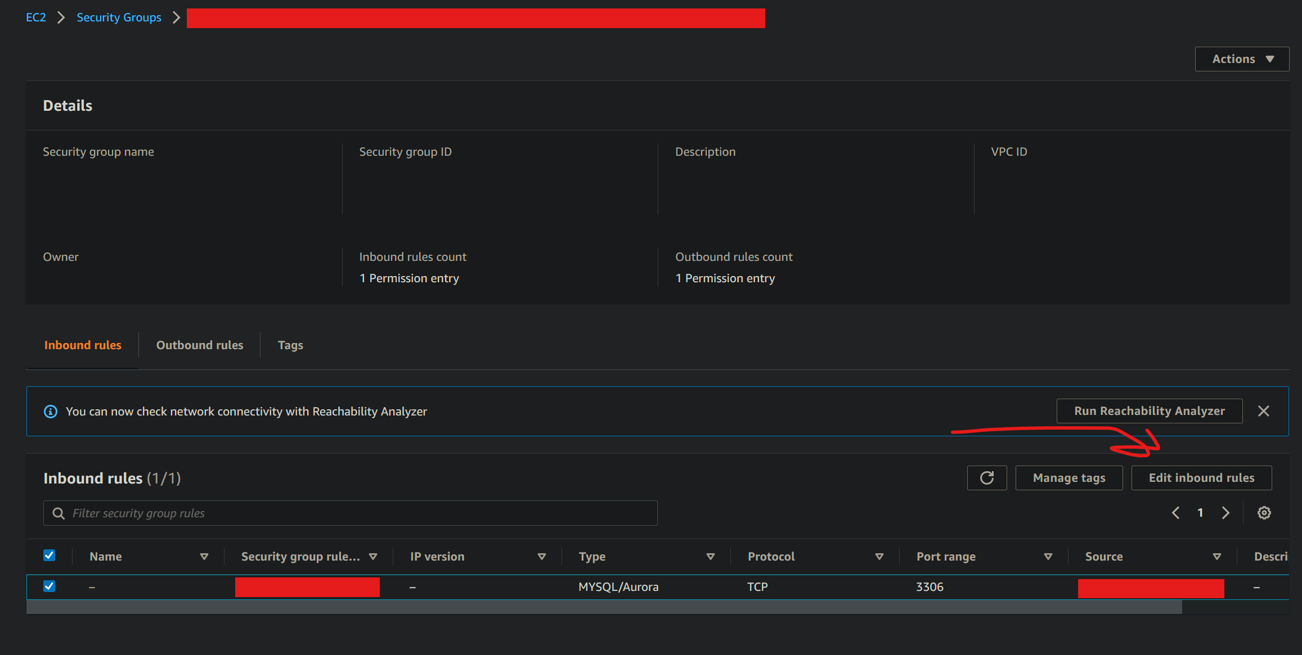Deselect the MYSQL/Aurora rule row checkbox
1302x655 pixels.
pos(50,586)
